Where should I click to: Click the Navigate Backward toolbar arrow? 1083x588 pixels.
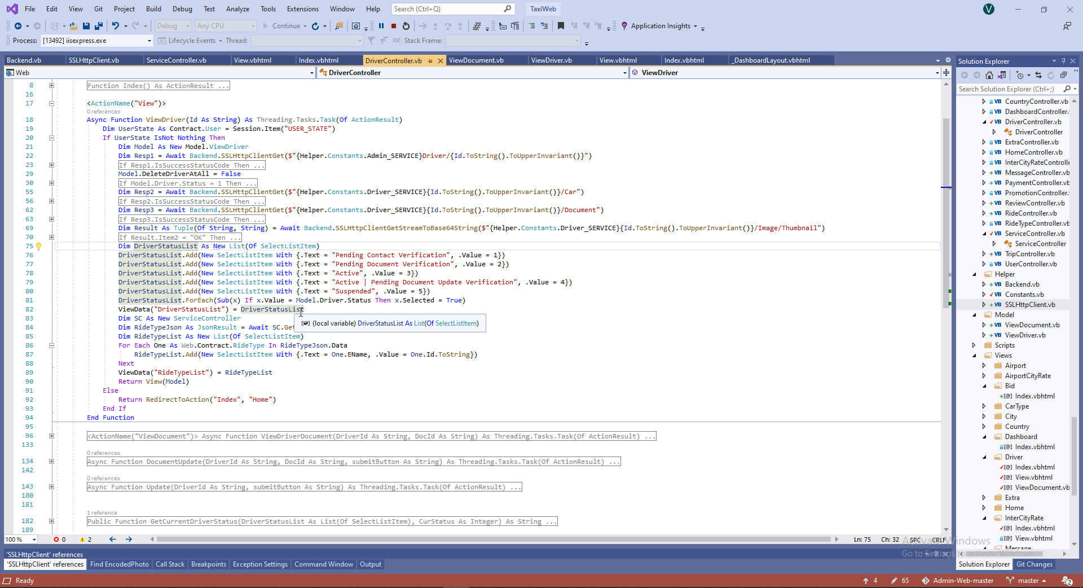click(x=18, y=26)
